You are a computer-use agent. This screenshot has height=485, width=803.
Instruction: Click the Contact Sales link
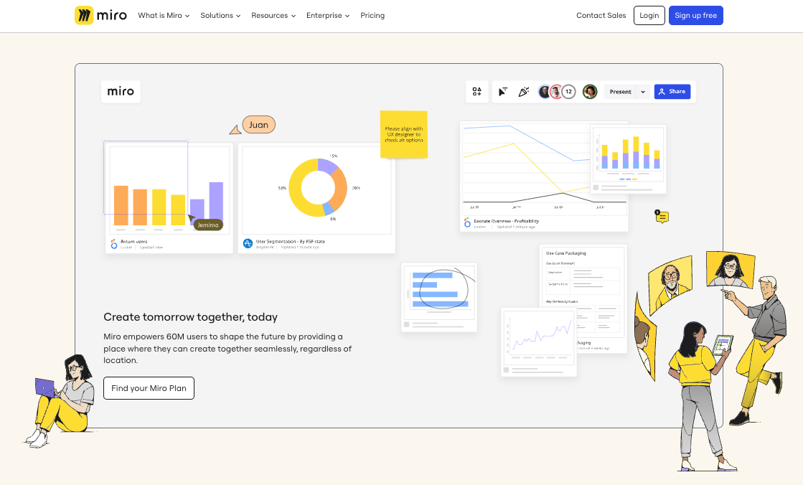(601, 15)
